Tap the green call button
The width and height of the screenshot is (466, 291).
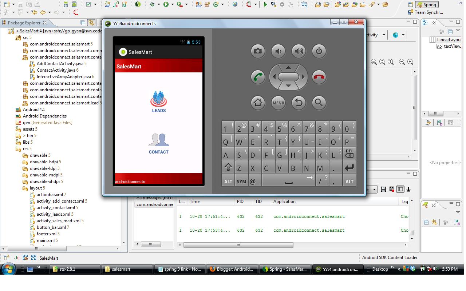coord(258,77)
